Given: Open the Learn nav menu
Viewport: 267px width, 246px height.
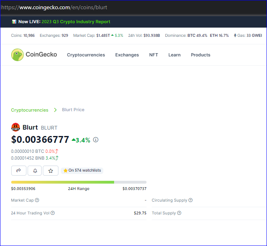Looking at the screenshot, I should click(x=175, y=55).
